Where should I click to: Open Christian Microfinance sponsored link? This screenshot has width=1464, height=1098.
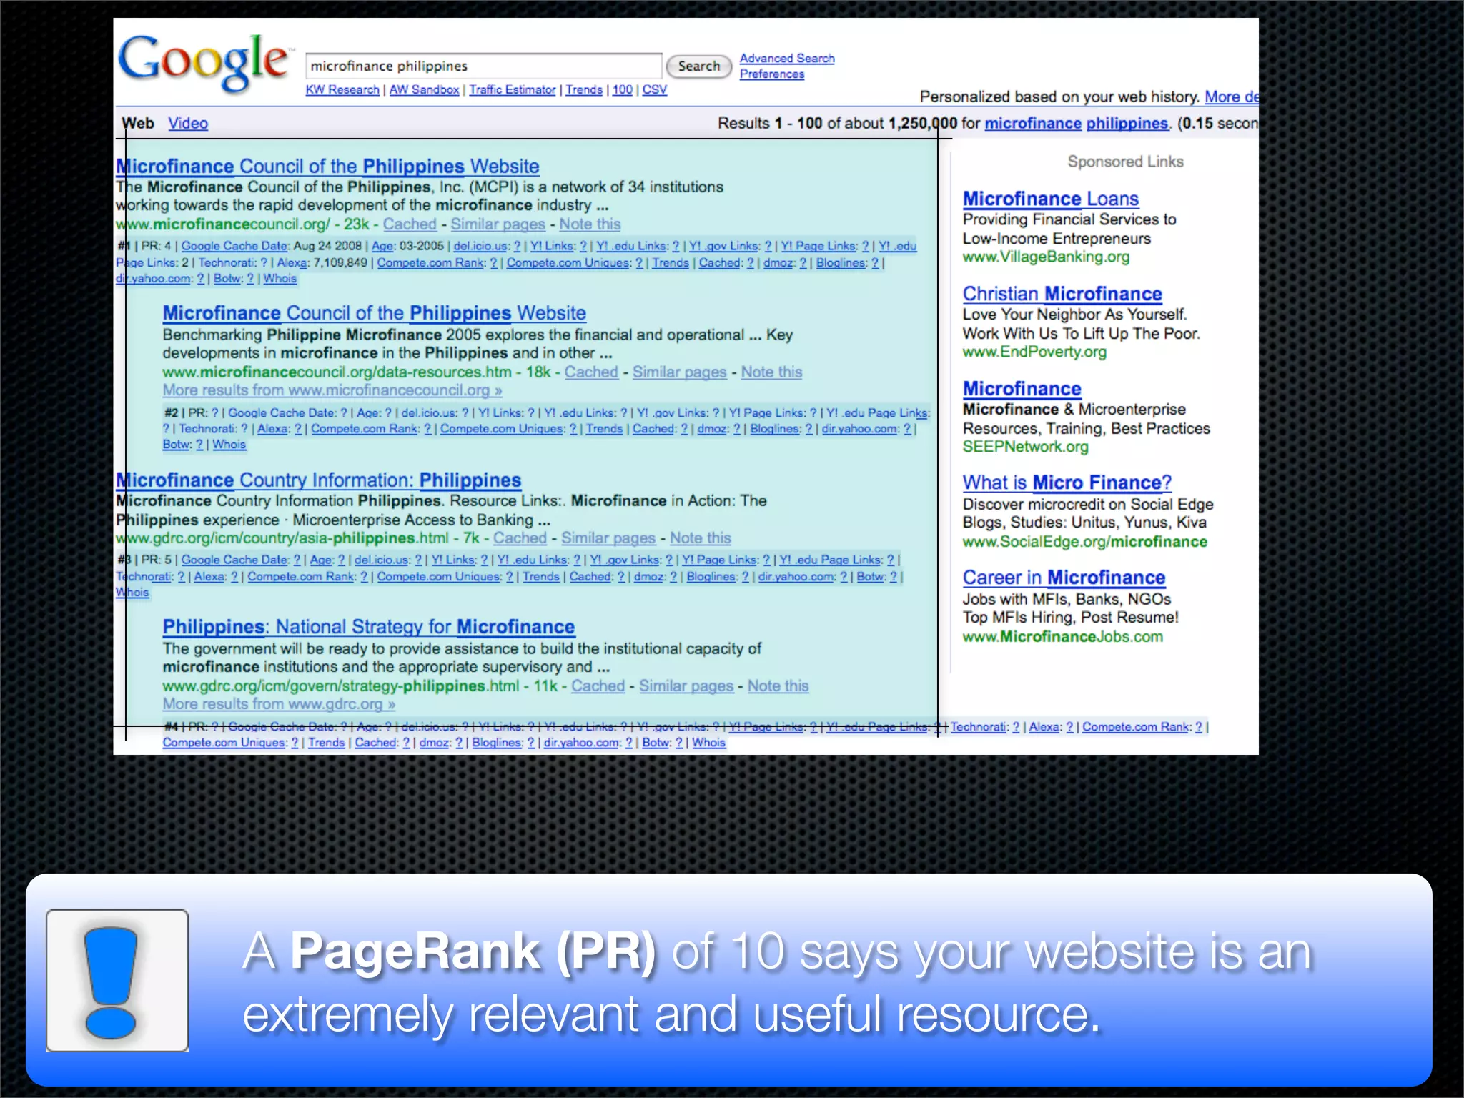tap(1062, 294)
